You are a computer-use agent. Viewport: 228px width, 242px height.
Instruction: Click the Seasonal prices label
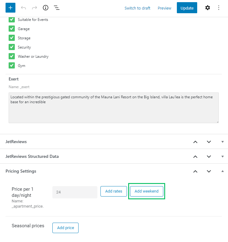[x=28, y=226]
